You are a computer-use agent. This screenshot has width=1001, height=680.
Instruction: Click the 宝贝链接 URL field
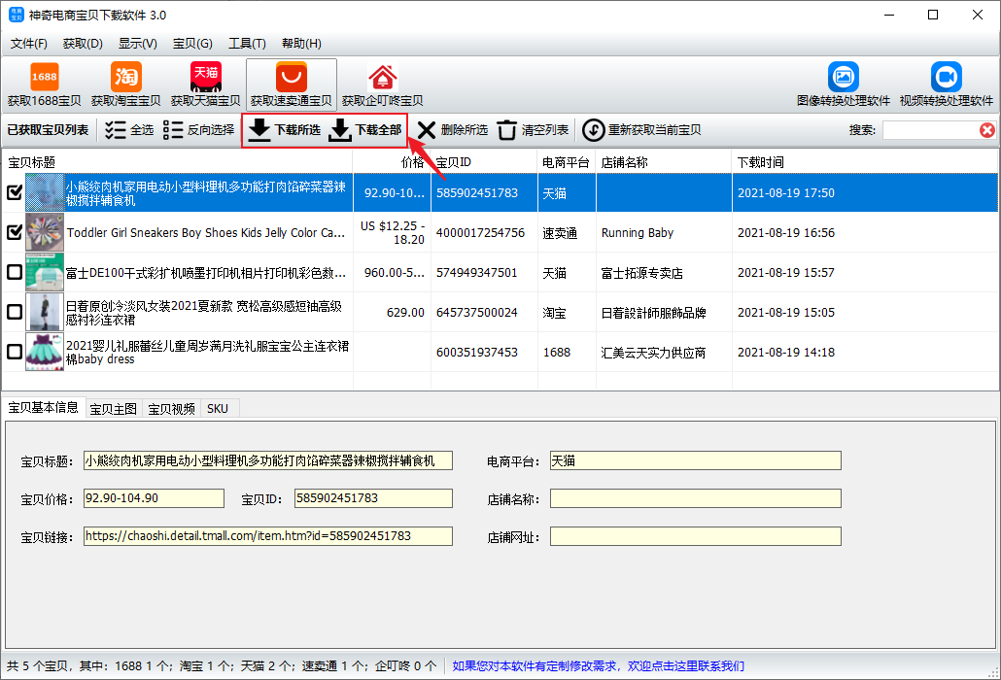[268, 536]
